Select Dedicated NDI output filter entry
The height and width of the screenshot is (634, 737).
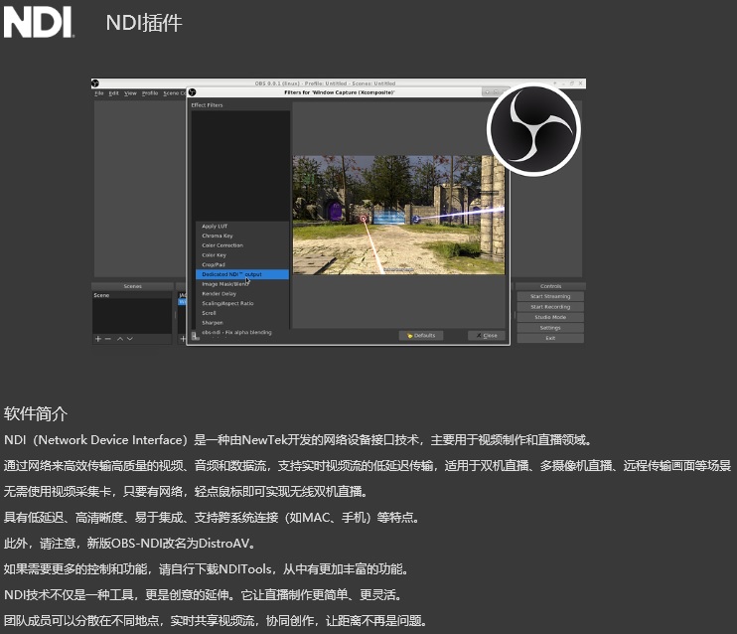coord(242,274)
